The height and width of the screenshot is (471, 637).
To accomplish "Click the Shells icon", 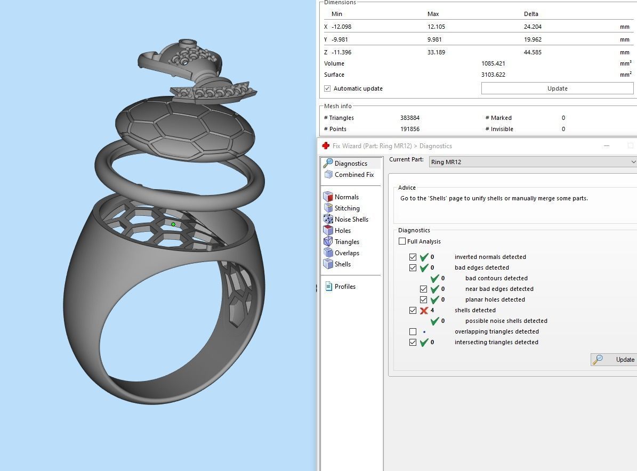I will click(328, 264).
